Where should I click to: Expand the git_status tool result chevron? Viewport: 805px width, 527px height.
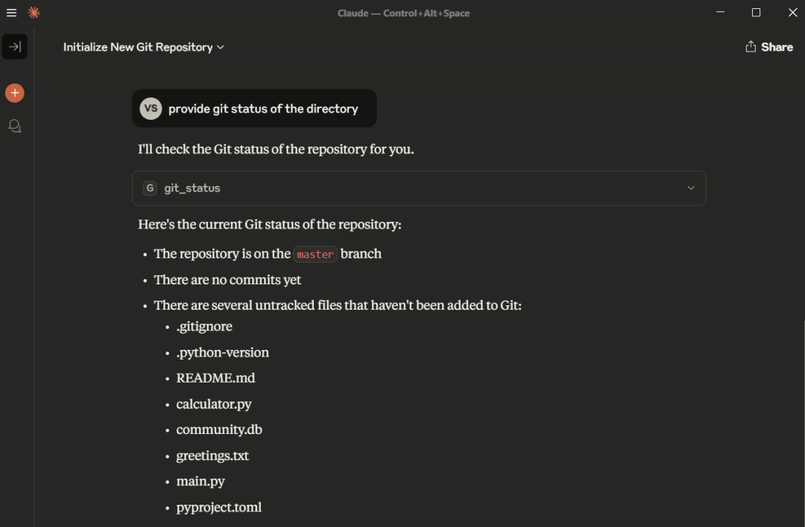point(691,188)
